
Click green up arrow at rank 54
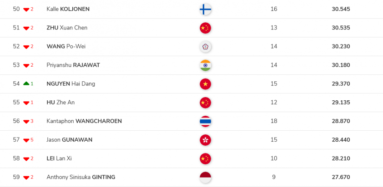pos(26,84)
